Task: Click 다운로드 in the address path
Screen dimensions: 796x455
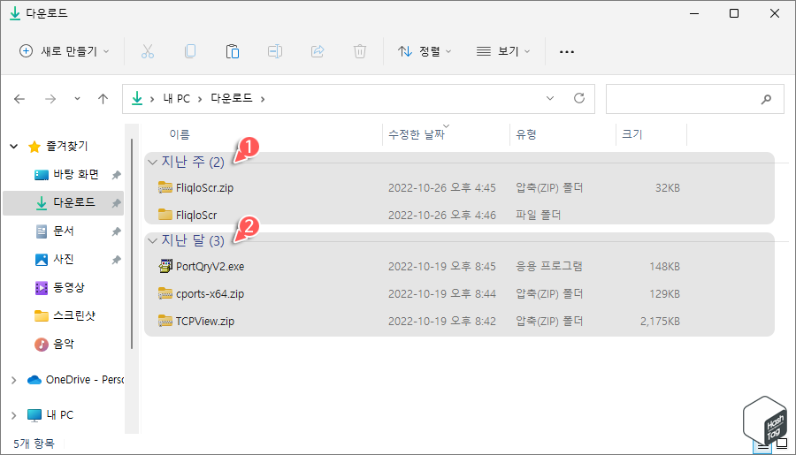Action: point(232,98)
